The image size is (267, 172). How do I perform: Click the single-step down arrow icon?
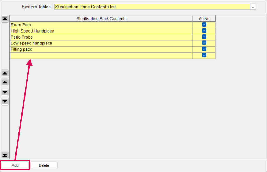pyautogui.click(x=5, y=93)
